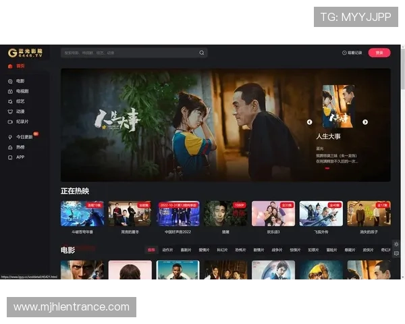This screenshot has height=324, width=405.
Task: Click the small 人生大事 poster in carousel
Action: (339, 107)
